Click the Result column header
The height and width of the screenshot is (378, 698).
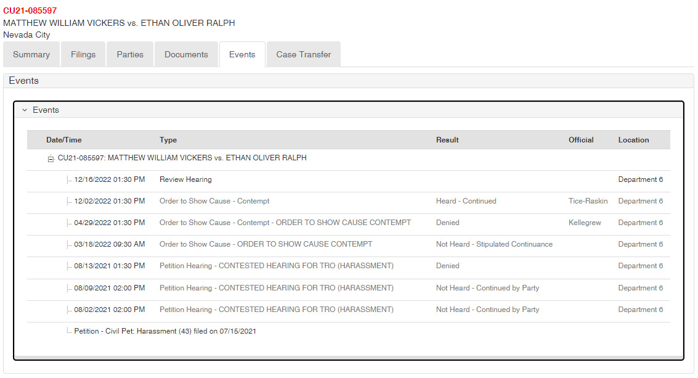click(x=447, y=140)
